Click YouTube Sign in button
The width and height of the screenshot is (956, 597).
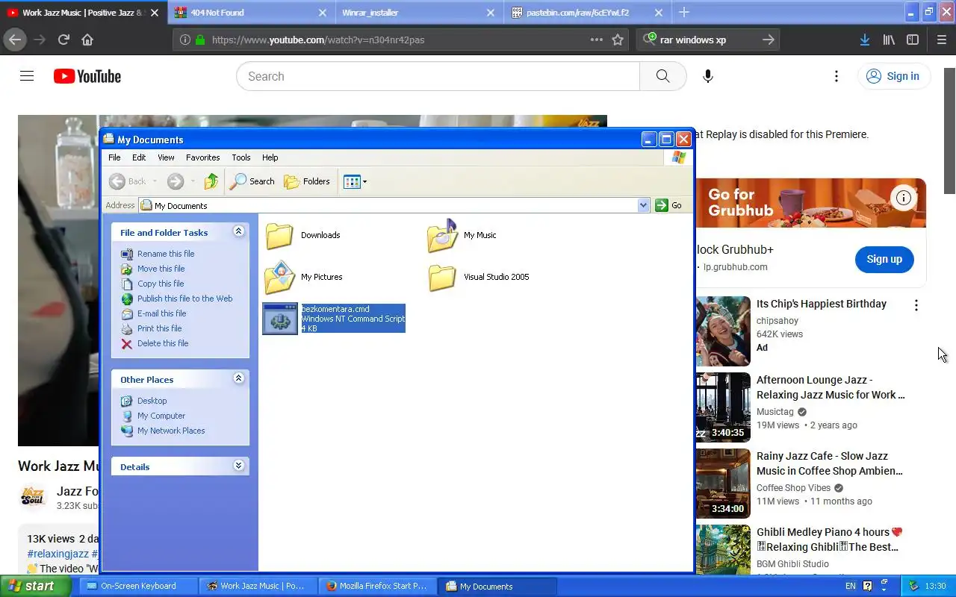pyautogui.click(x=893, y=76)
